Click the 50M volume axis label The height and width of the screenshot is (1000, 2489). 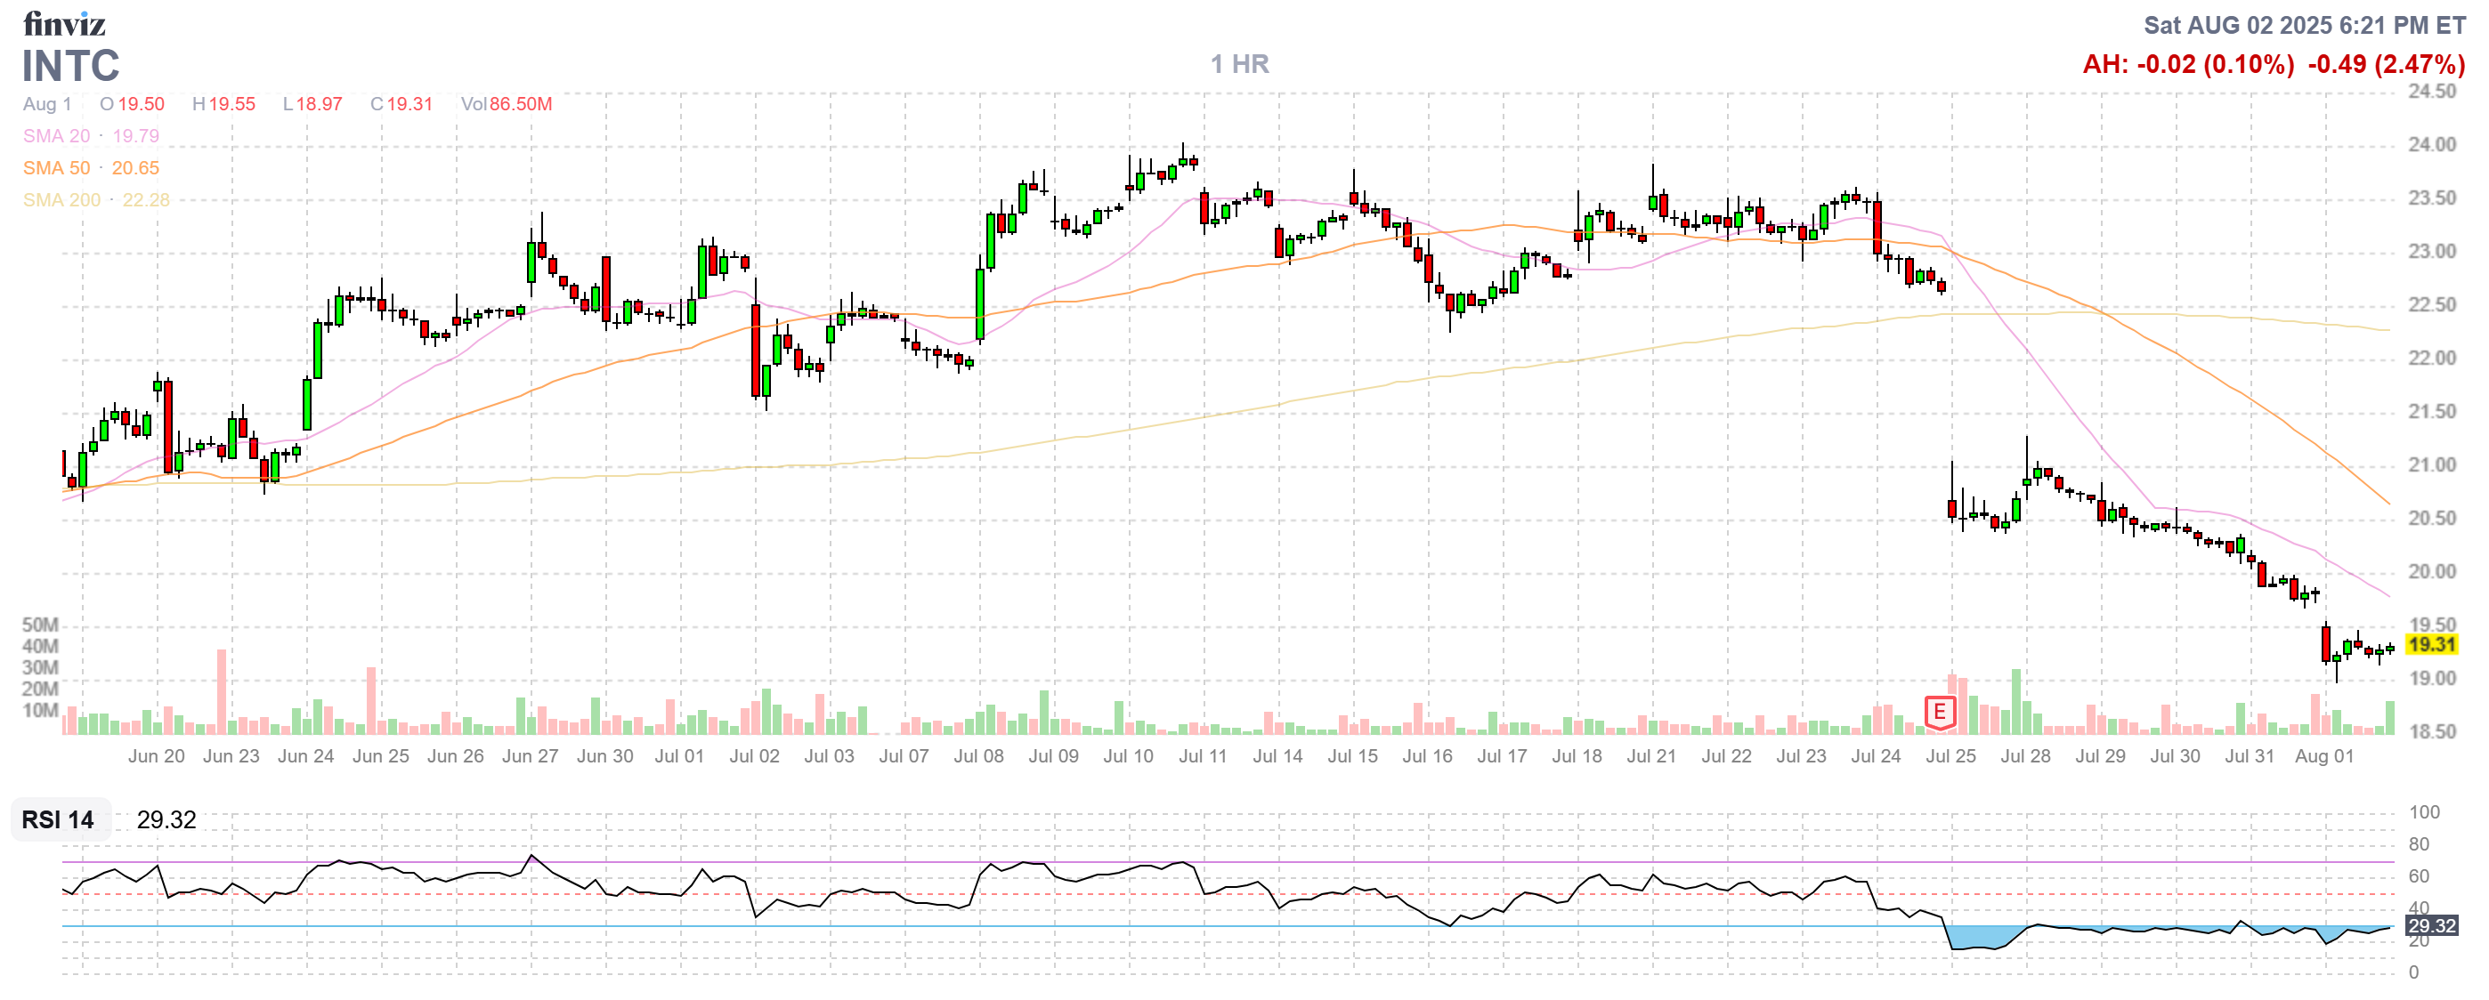(40, 625)
